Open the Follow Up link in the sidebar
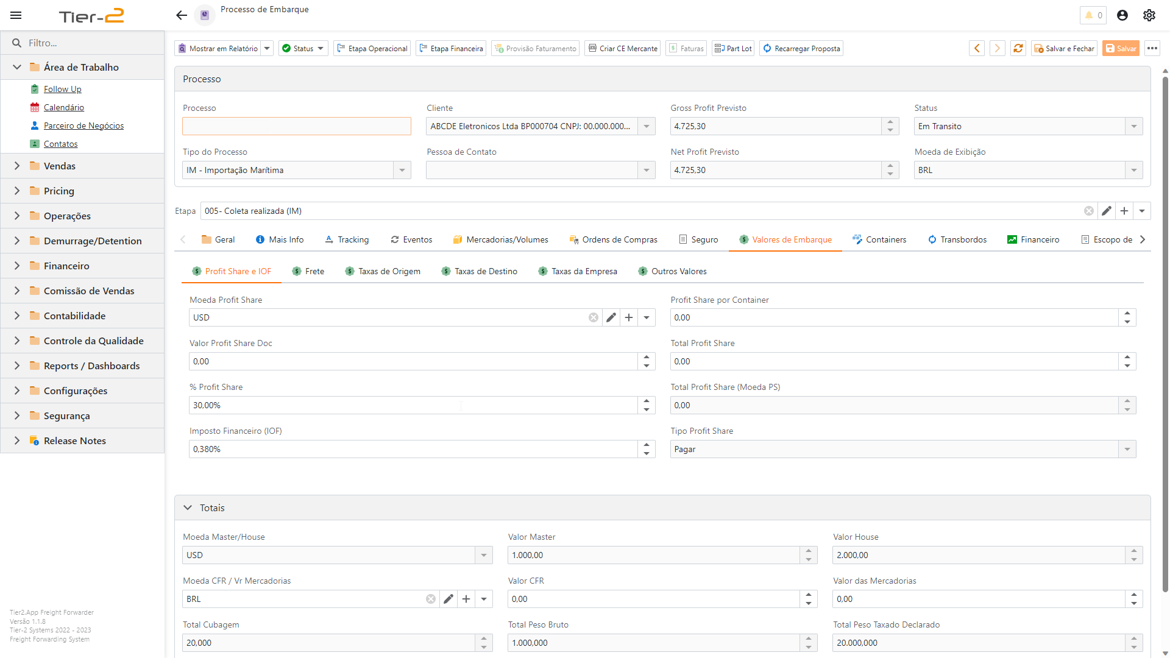 (63, 89)
